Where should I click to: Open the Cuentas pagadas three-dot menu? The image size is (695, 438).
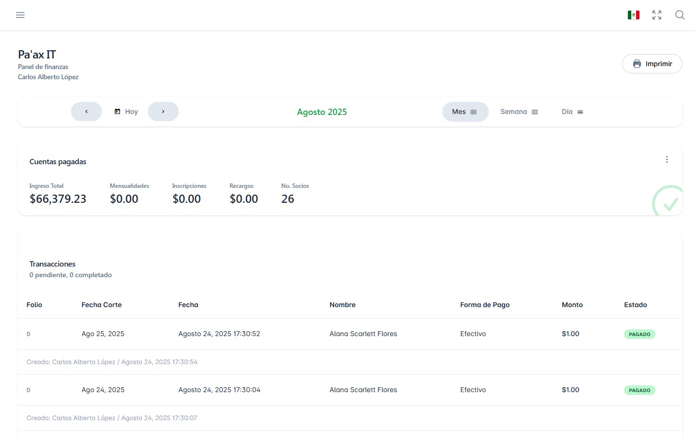tap(667, 159)
